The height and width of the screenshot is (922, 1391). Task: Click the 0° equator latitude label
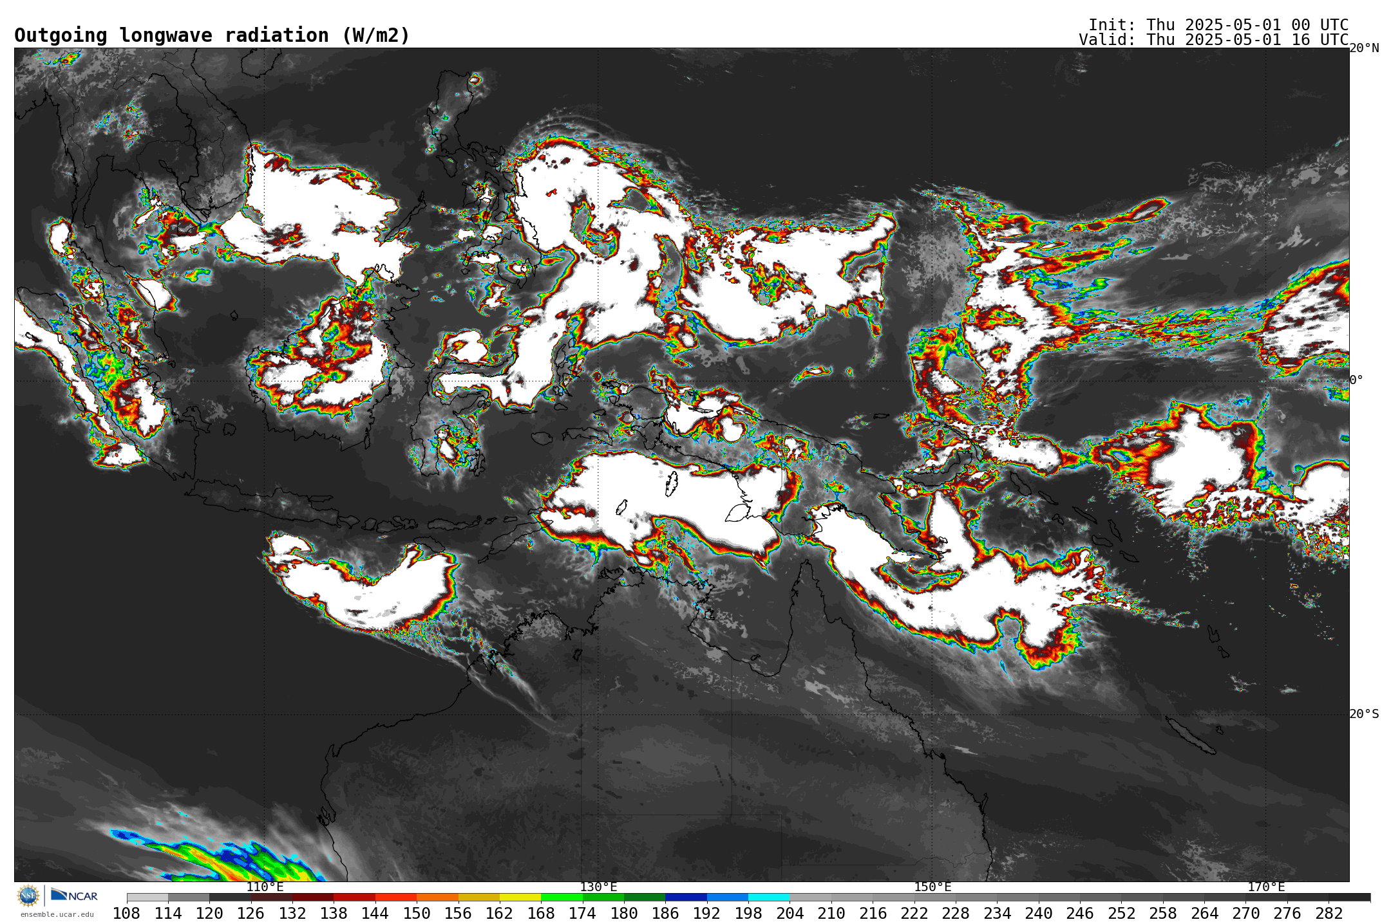tap(1356, 380)
